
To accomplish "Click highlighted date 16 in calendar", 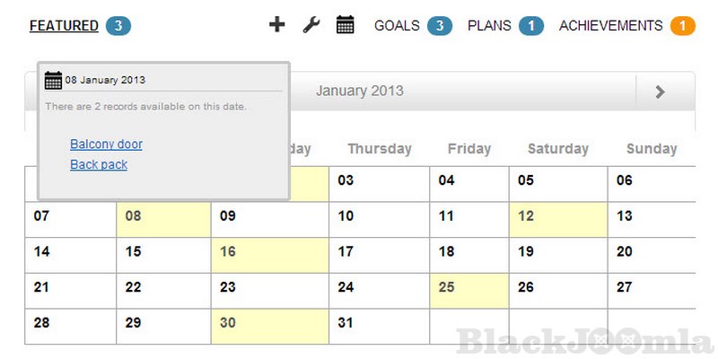I will [228, 251].
